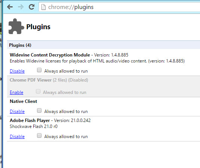Click the Plugins page title heading
The width and height of the screenshot is (200, 168).
38,27
